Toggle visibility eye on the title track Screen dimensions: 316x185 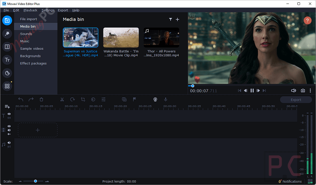click(9, 114)
